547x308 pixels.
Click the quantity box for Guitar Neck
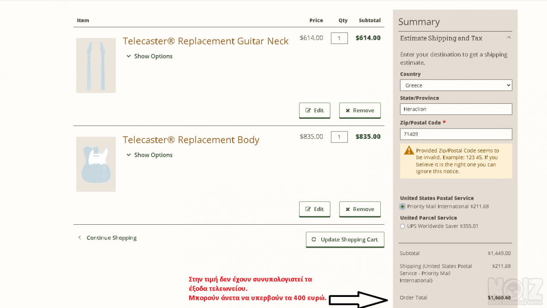[339, 38]
